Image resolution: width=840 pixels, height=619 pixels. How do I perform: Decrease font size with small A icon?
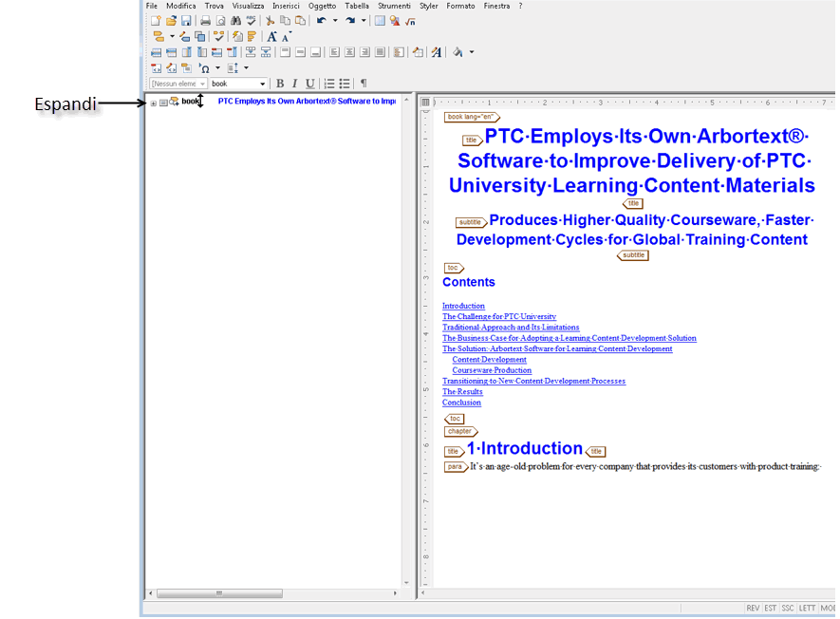(x=287, y=36)
